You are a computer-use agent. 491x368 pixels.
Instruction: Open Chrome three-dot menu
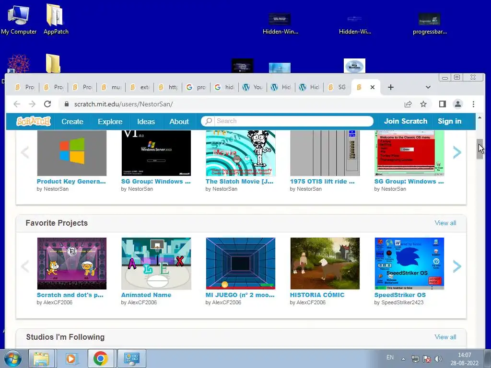tap(473, 104)
